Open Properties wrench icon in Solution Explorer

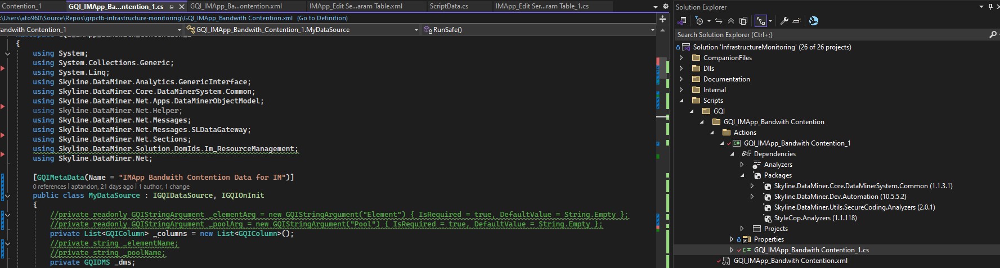click(x=784, y=21)
